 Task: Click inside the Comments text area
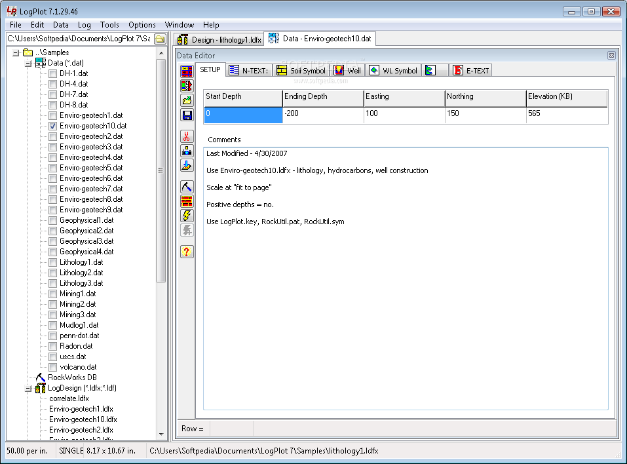[x=406, y=279]
